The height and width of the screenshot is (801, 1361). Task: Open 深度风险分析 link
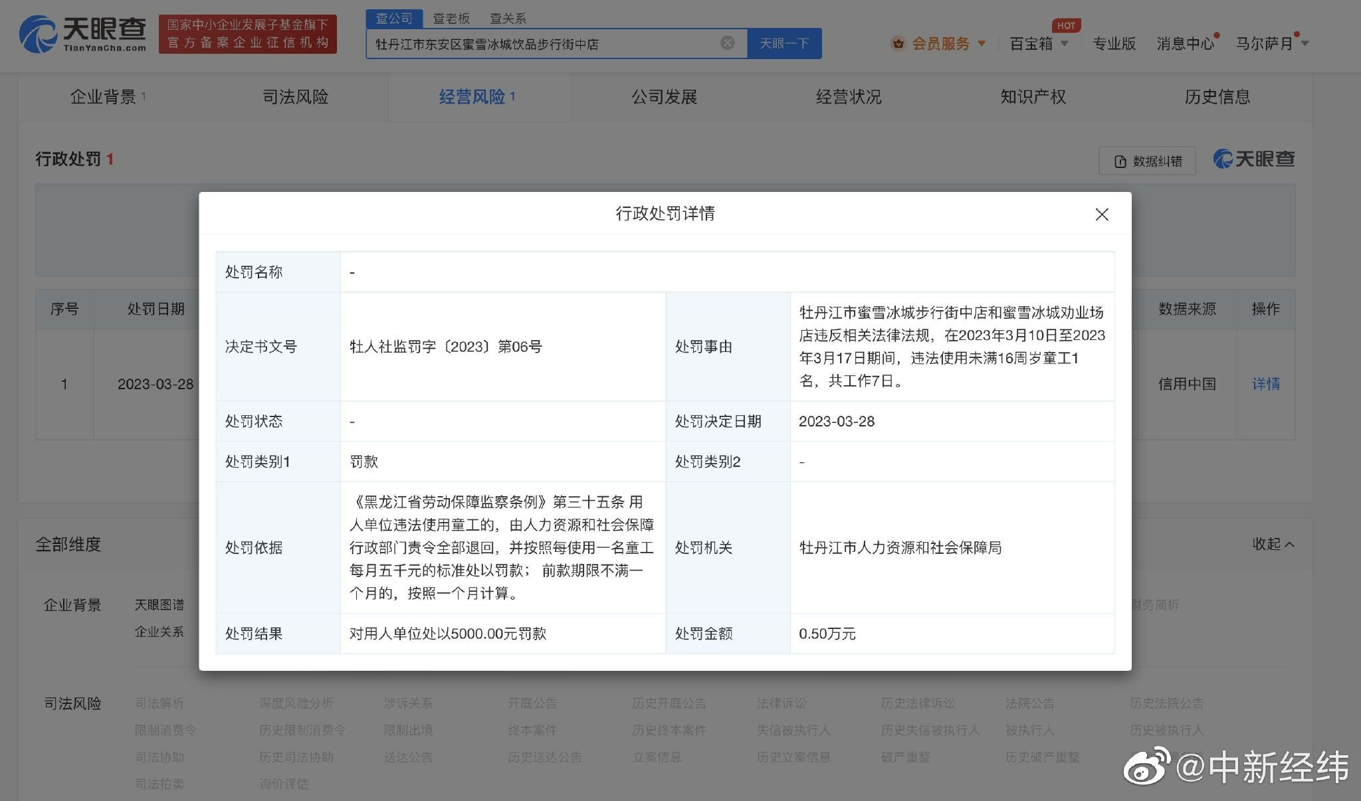[296, 703]
